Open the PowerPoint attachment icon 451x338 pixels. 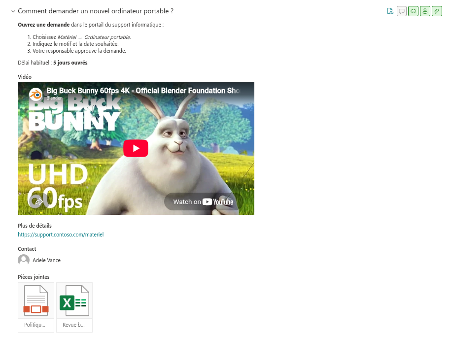(36, 301)
